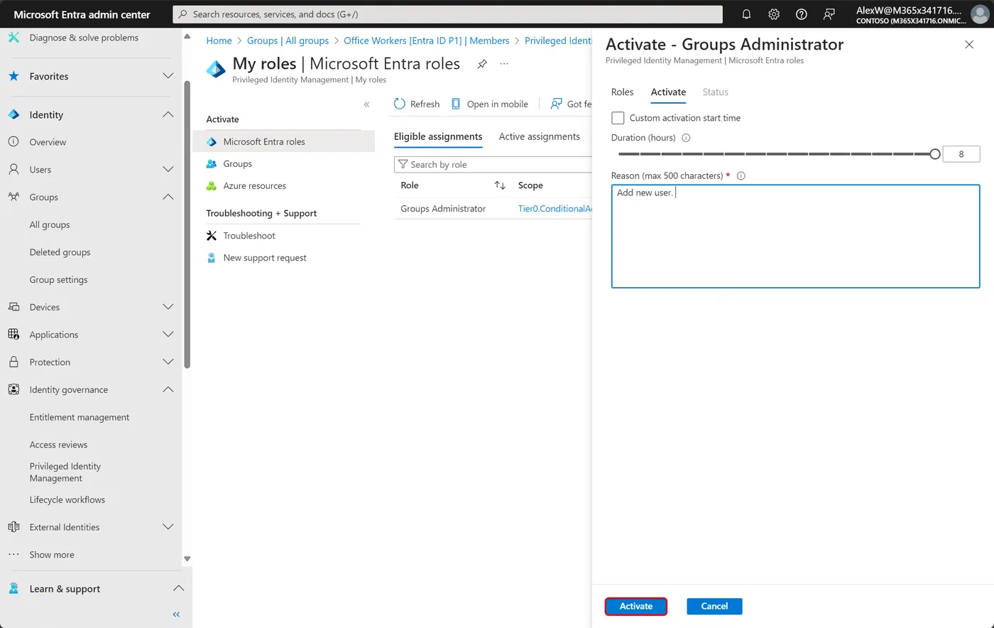Click the Cancel button

[x=714, y=606]
